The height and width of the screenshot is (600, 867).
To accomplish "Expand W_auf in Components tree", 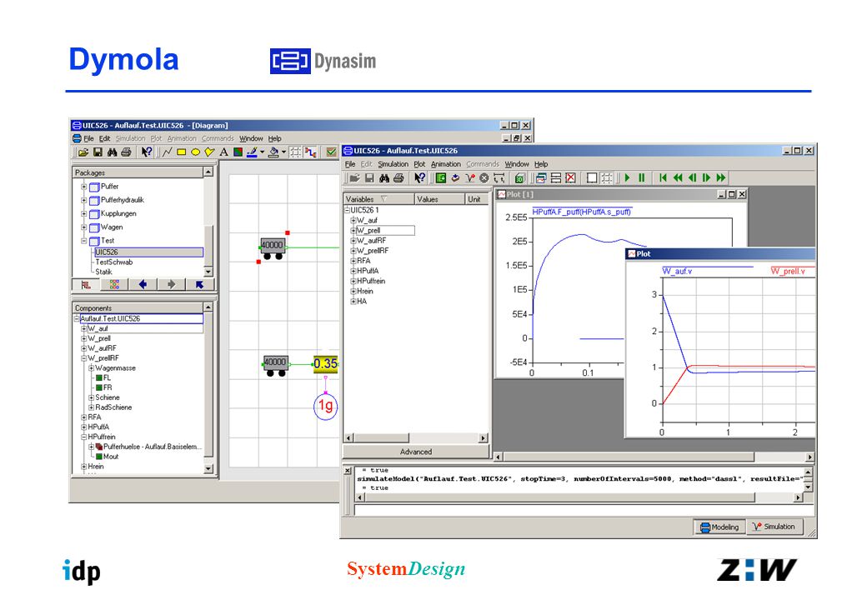I will click(x=84, y=328).
